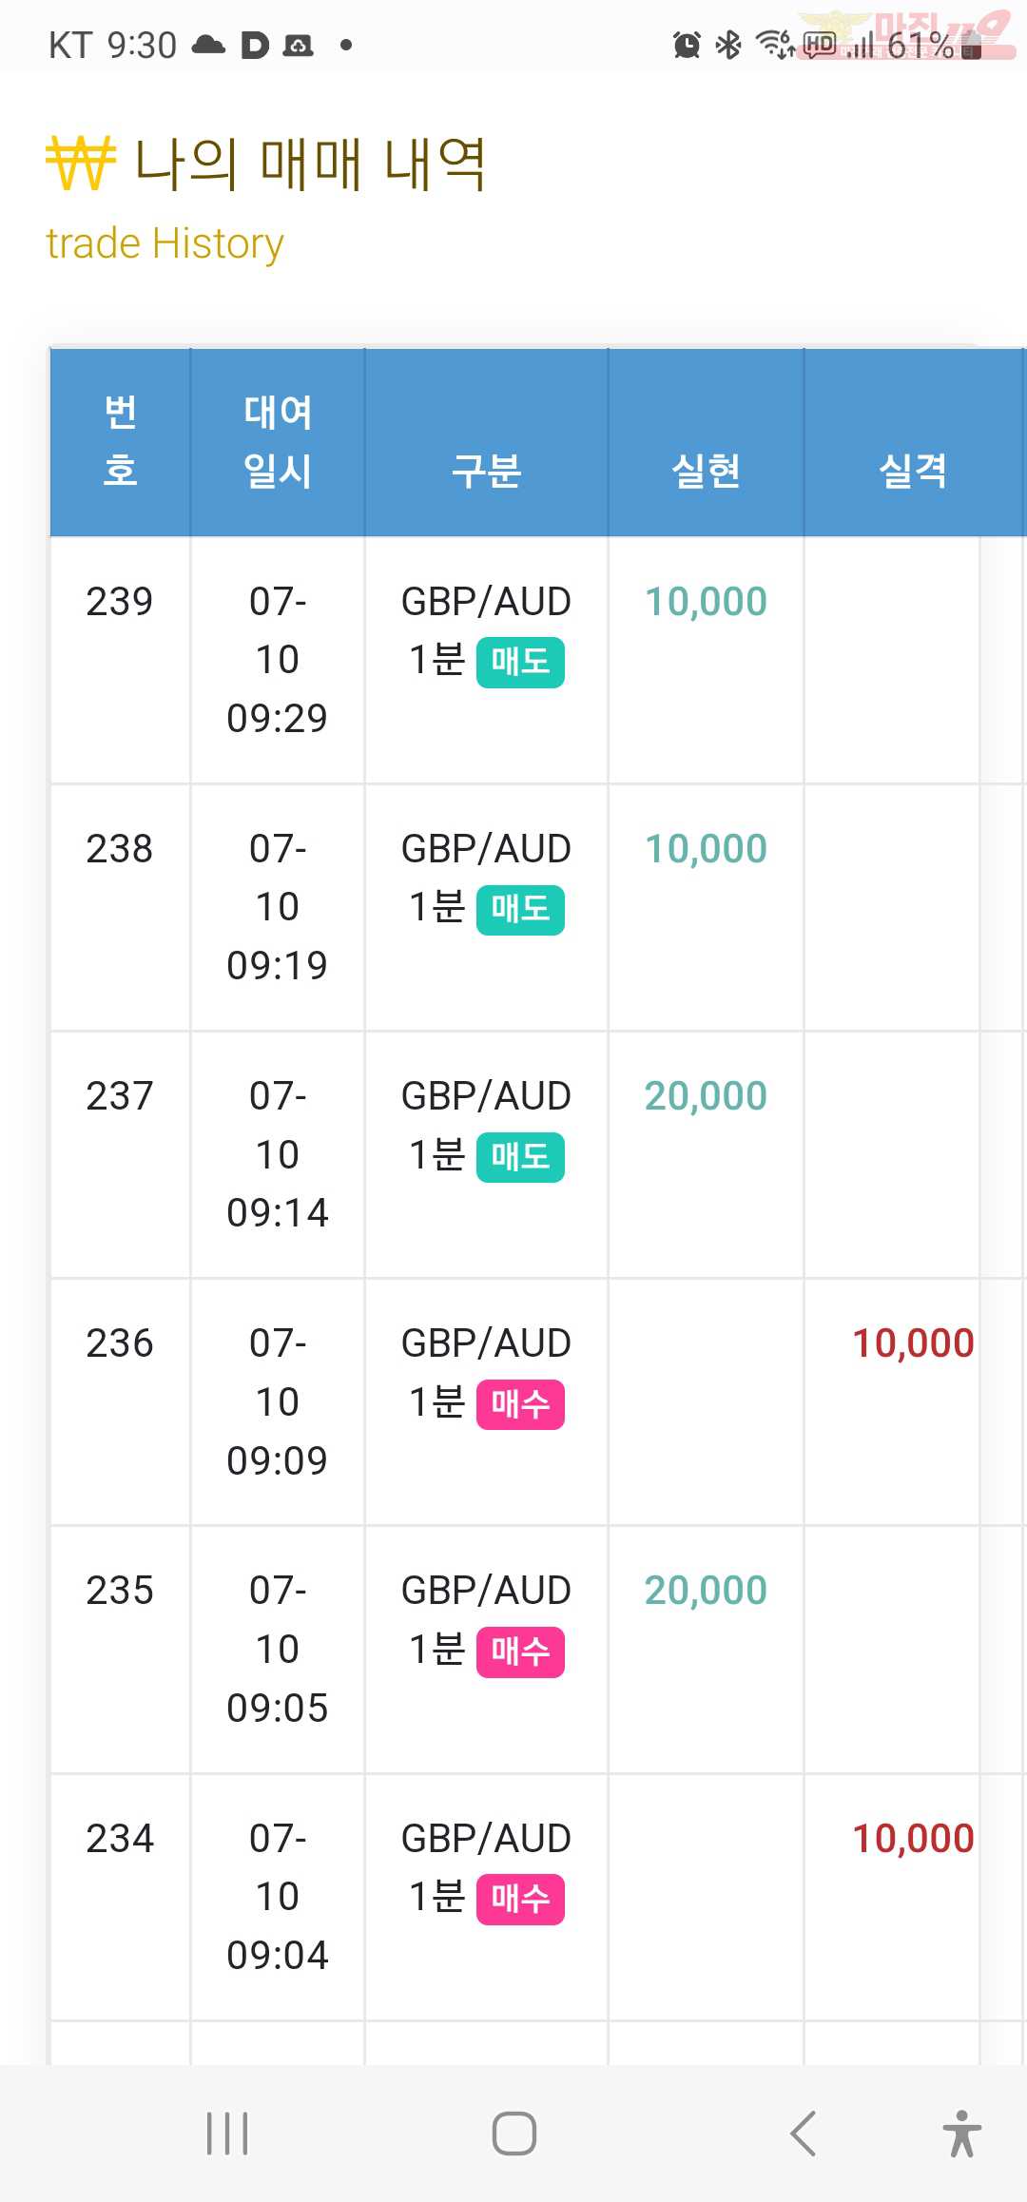
Task: Tap the cloud notification icon
Action: tap(208, 45)
